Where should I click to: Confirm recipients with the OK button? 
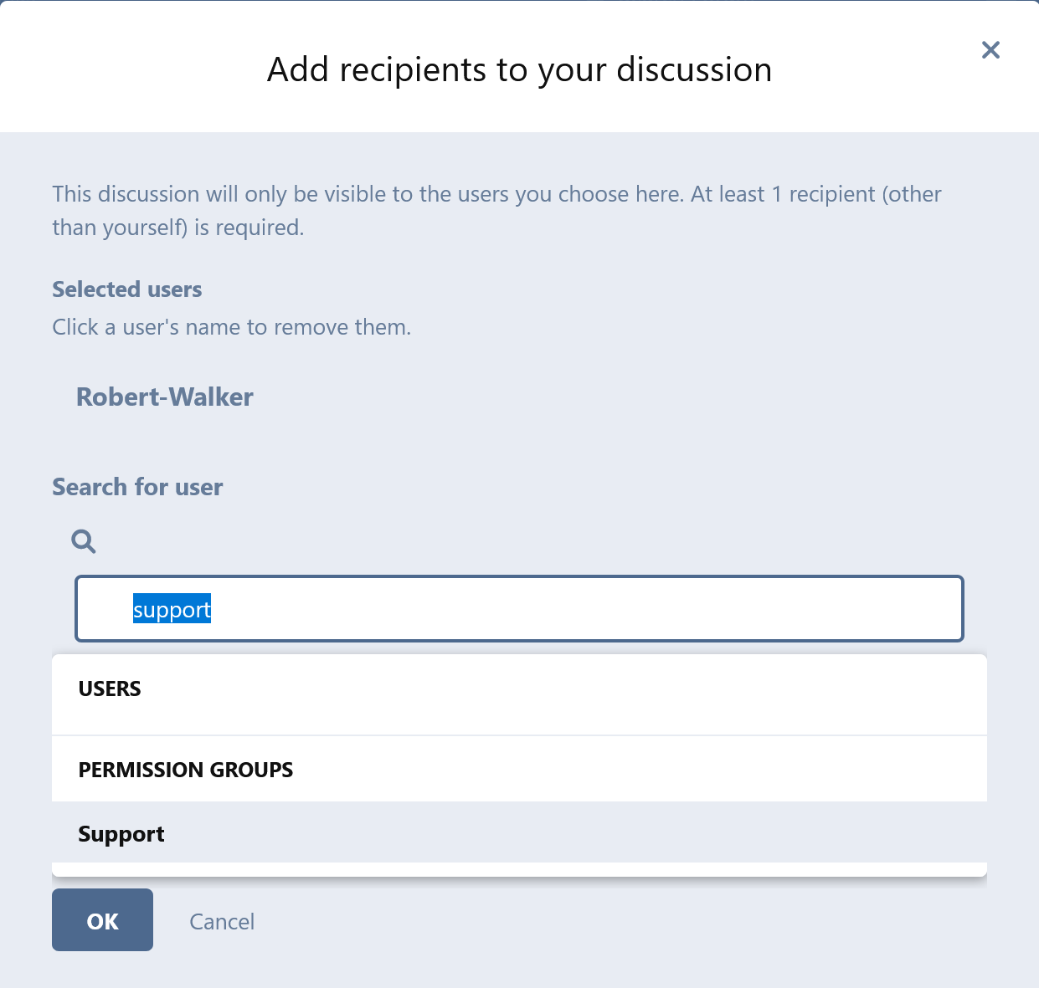point(102,920)
